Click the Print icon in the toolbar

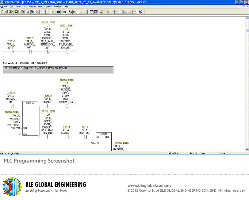click(22, 12)
